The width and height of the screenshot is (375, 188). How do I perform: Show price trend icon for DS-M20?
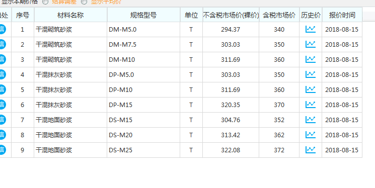(x=311, y=135)
